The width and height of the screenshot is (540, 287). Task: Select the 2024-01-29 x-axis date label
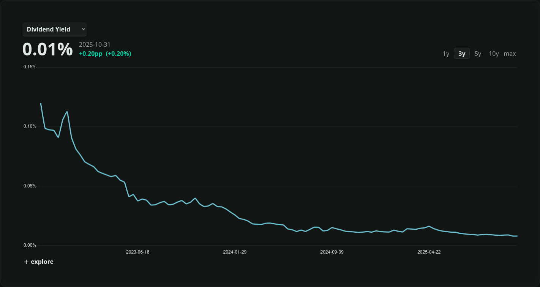point(235,252)
